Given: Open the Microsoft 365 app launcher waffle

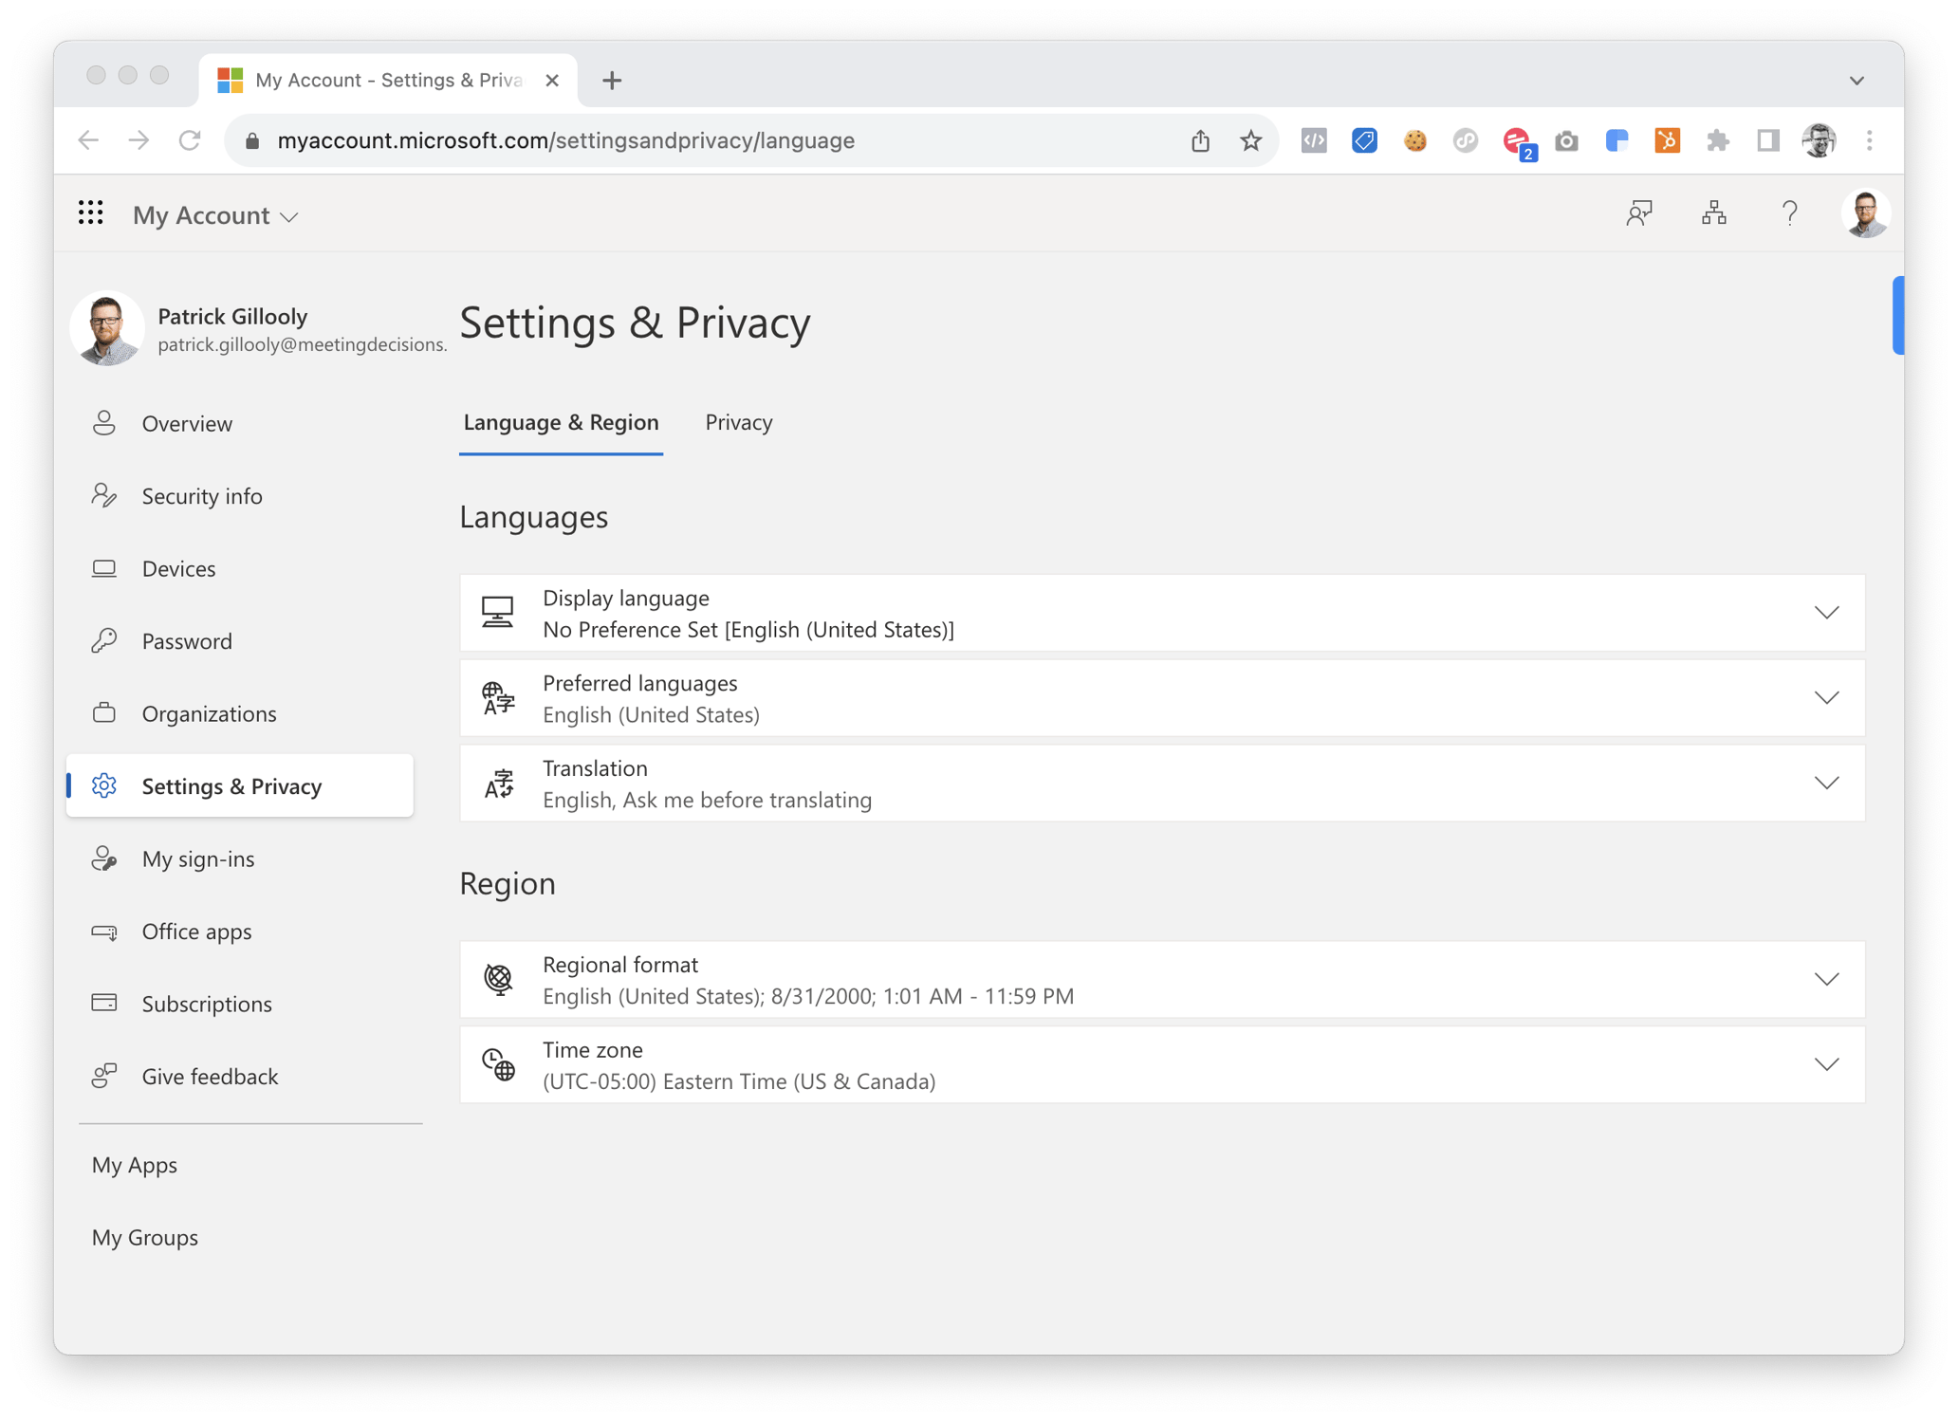Looking at the screenshot, I should pyautogui.click(x=91, y=213).
